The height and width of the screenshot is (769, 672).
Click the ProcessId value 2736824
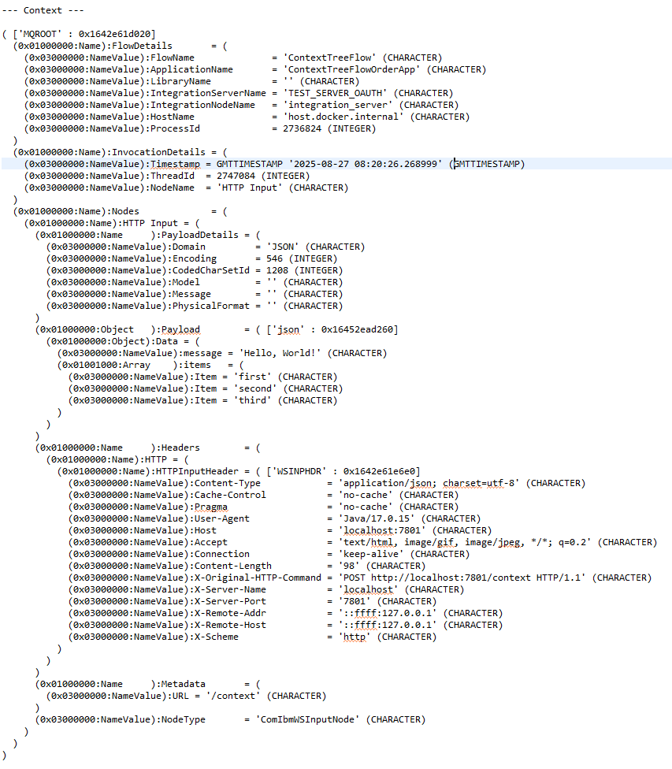click(303, 128)
